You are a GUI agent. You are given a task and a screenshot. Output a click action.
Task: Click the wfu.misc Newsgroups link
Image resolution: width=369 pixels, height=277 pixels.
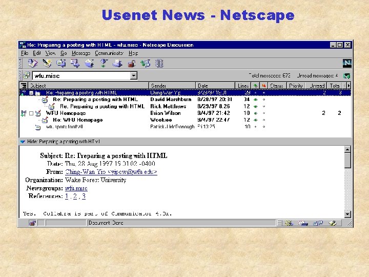click(x=76, y=188)
